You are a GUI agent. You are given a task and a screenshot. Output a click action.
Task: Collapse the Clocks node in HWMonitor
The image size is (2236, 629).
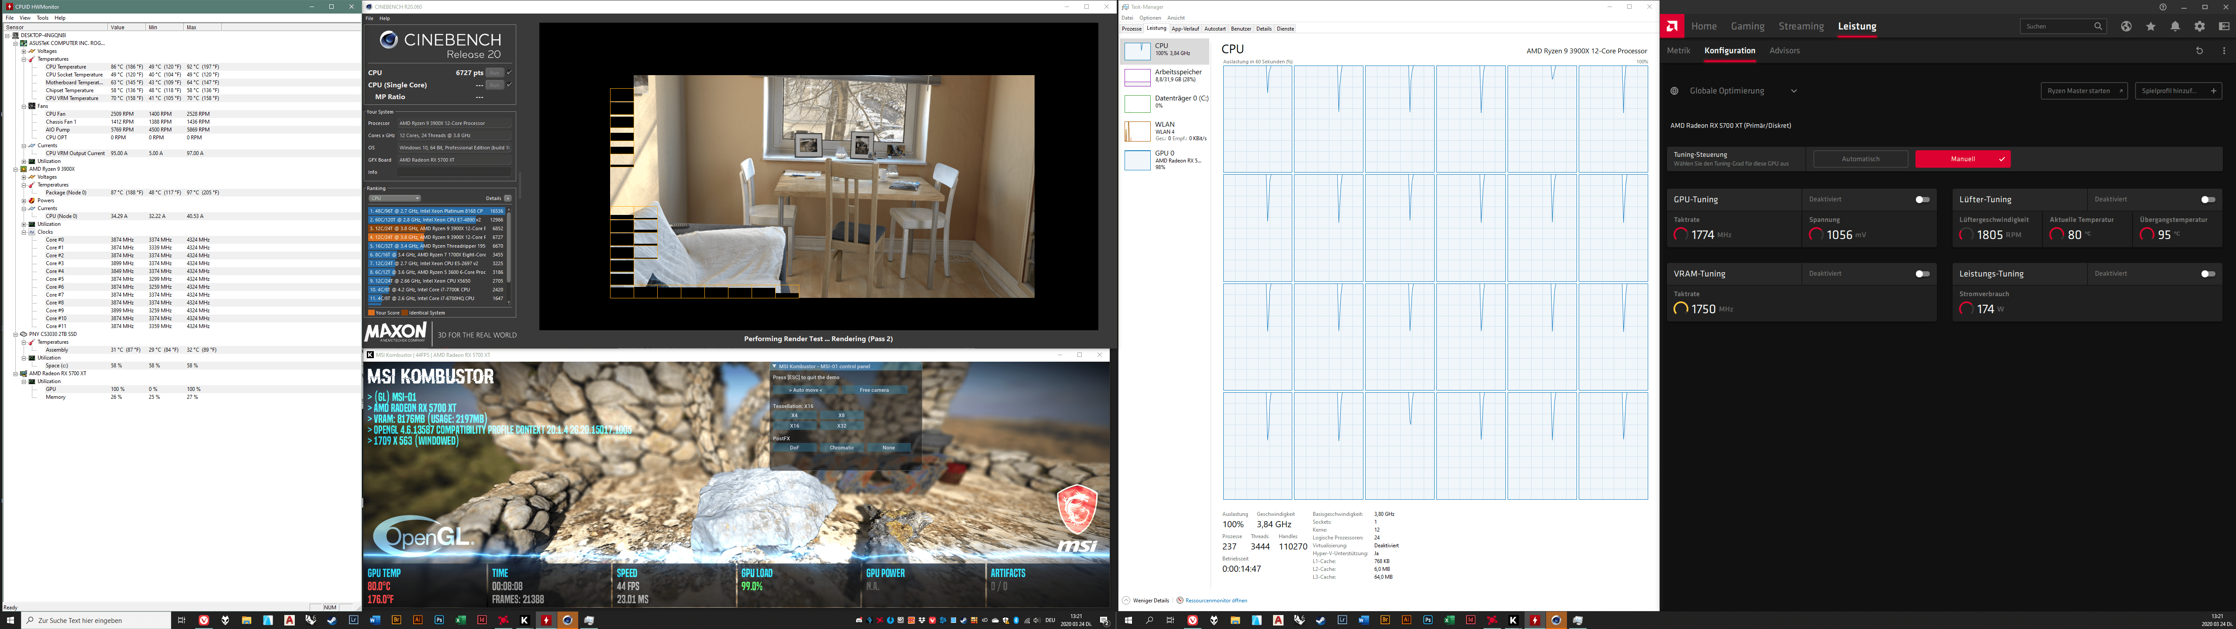coord(24,232)
